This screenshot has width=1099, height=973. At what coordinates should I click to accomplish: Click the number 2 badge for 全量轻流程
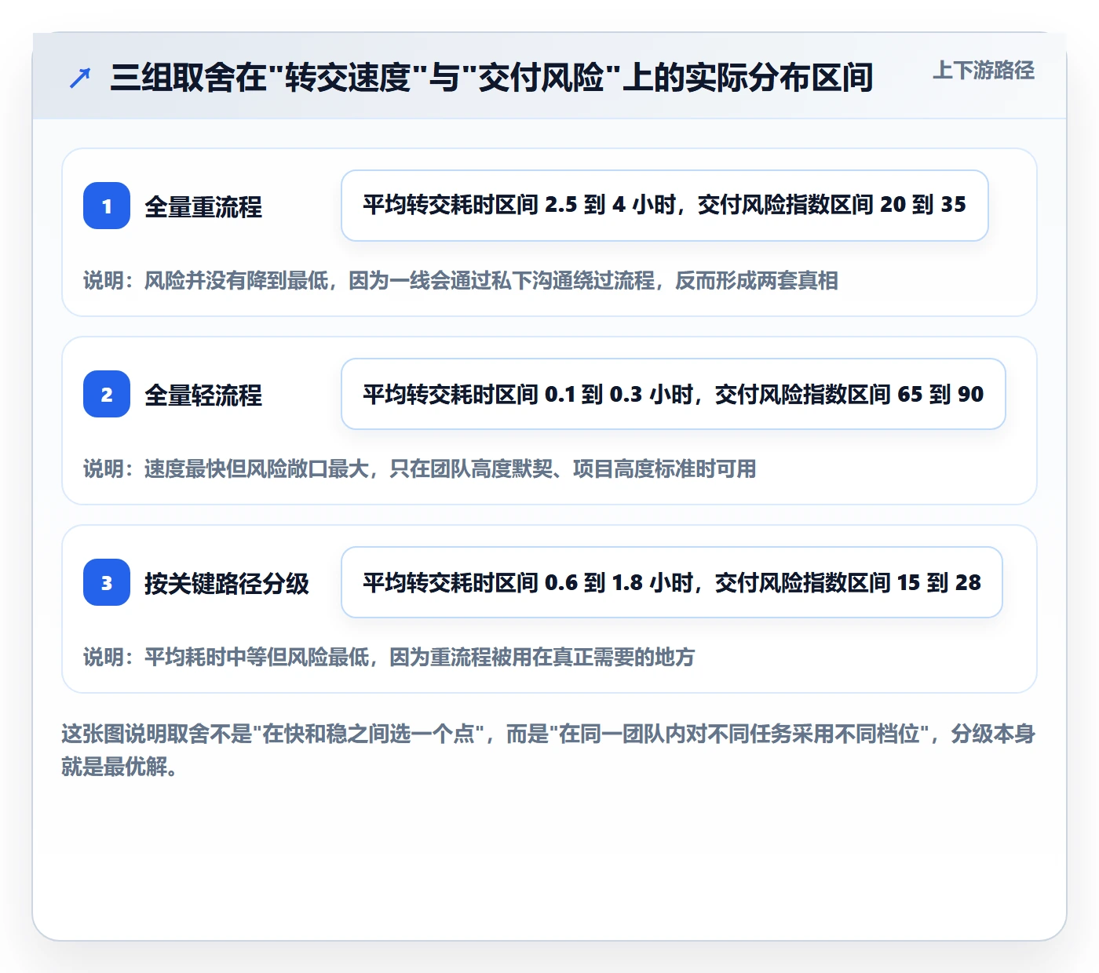click(x=107, y=394)
